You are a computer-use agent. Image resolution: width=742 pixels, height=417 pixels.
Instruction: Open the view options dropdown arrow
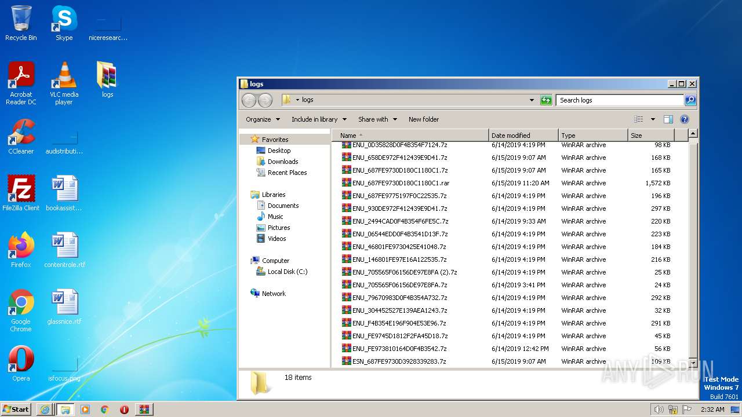point(653,119)
